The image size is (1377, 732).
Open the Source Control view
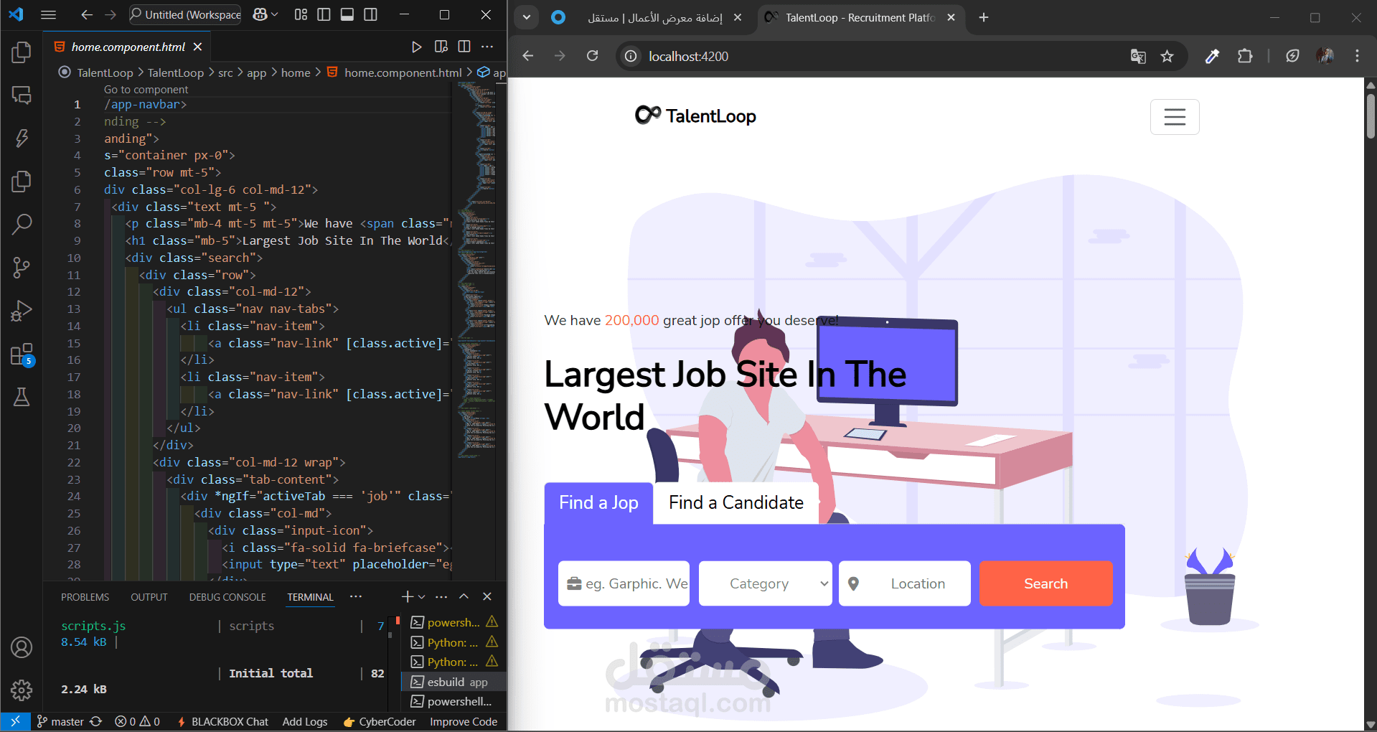(x=22, y=267)
